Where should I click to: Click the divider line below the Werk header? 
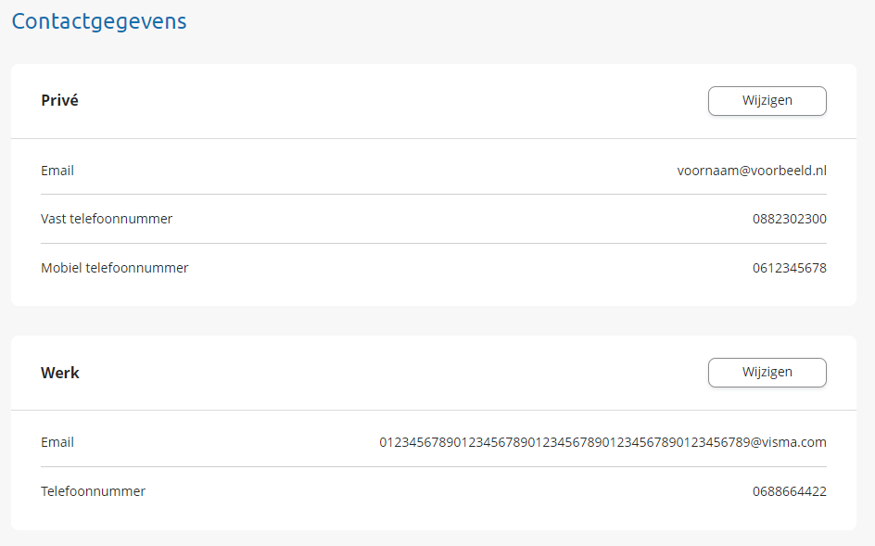[434, 410]
